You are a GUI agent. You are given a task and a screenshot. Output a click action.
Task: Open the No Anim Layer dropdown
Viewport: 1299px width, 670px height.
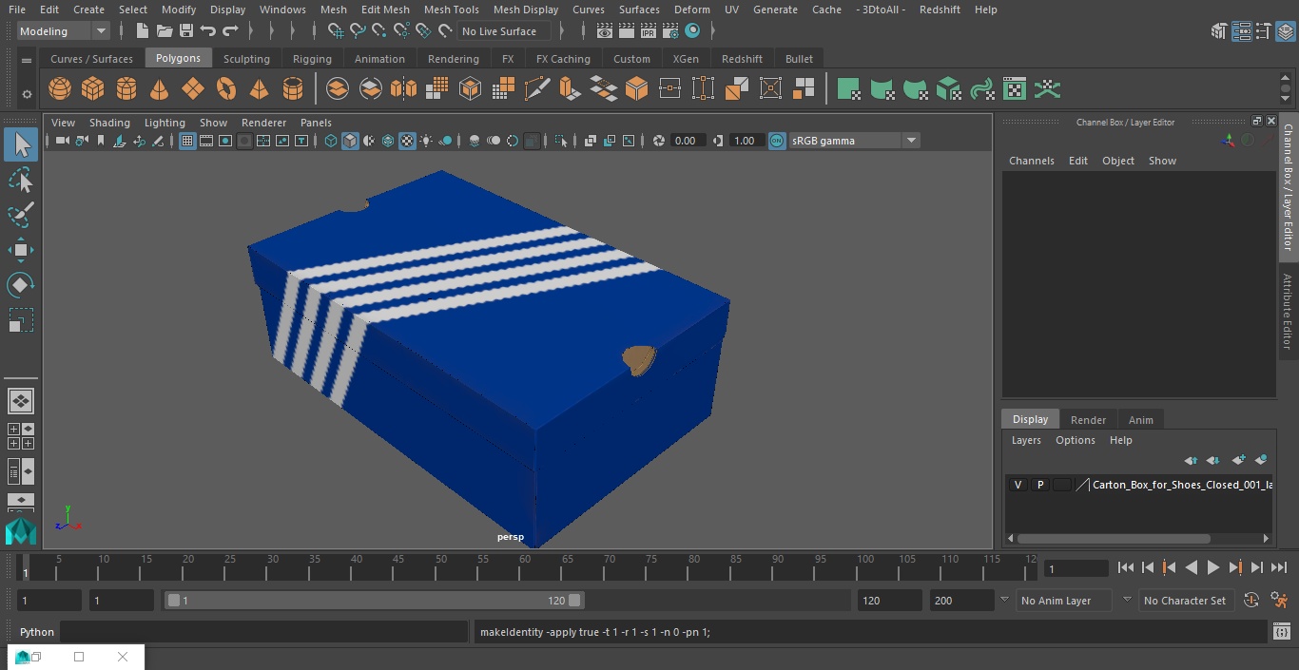pos(1063,601)
